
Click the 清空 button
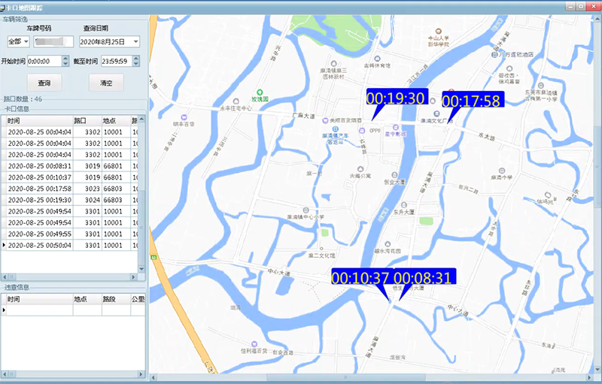(105, 83)
